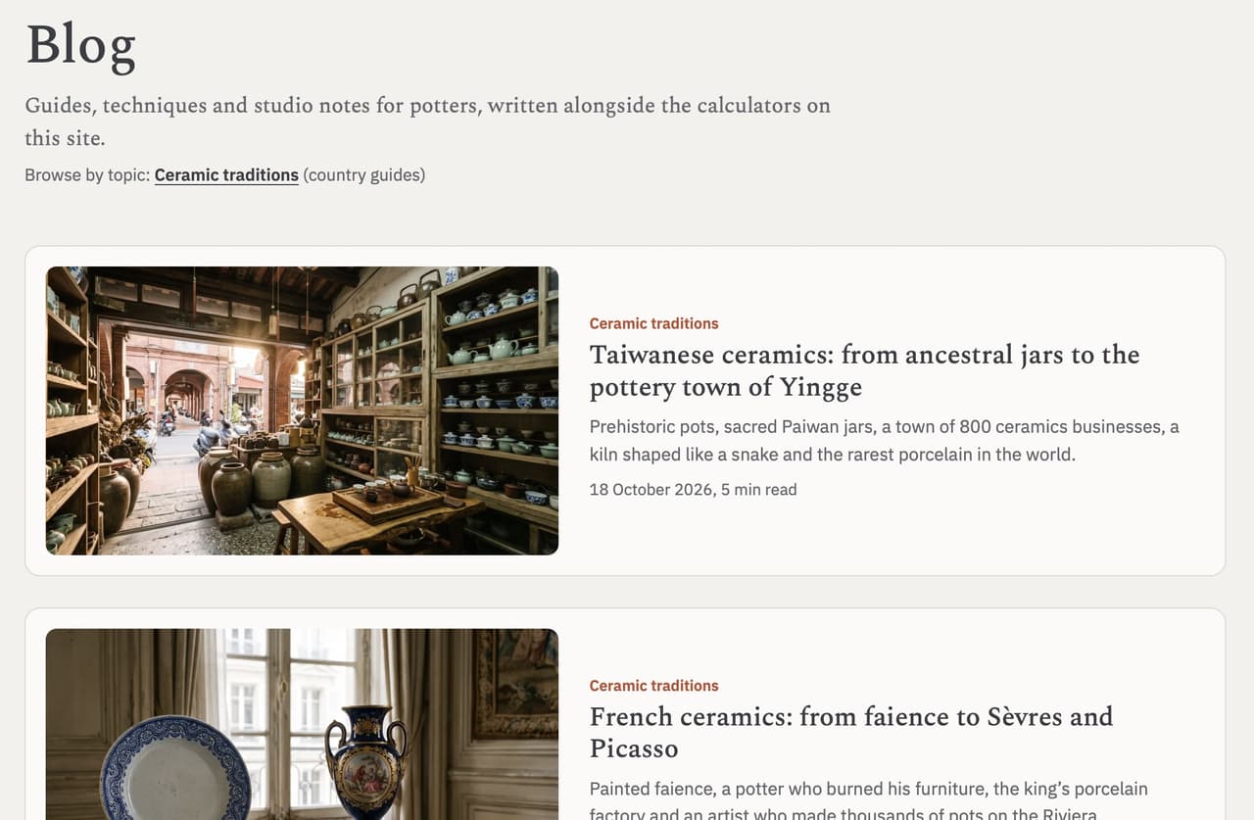Click the blog subtitle about guides and techniques
The width and height of the screenshot is (1254, 820).
click(x=427, y=121)
